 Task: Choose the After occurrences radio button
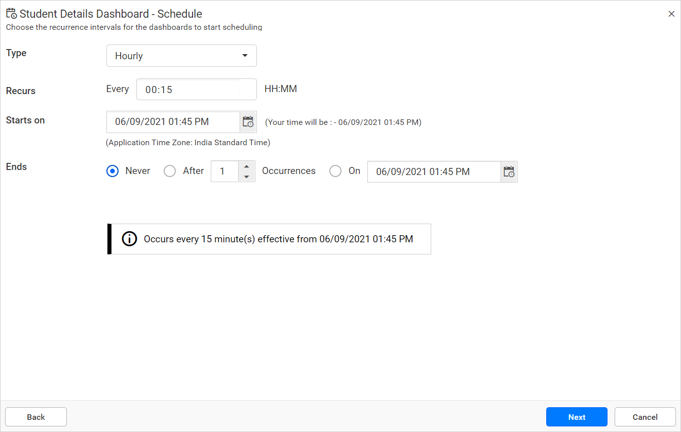click(x=170, y=171)
